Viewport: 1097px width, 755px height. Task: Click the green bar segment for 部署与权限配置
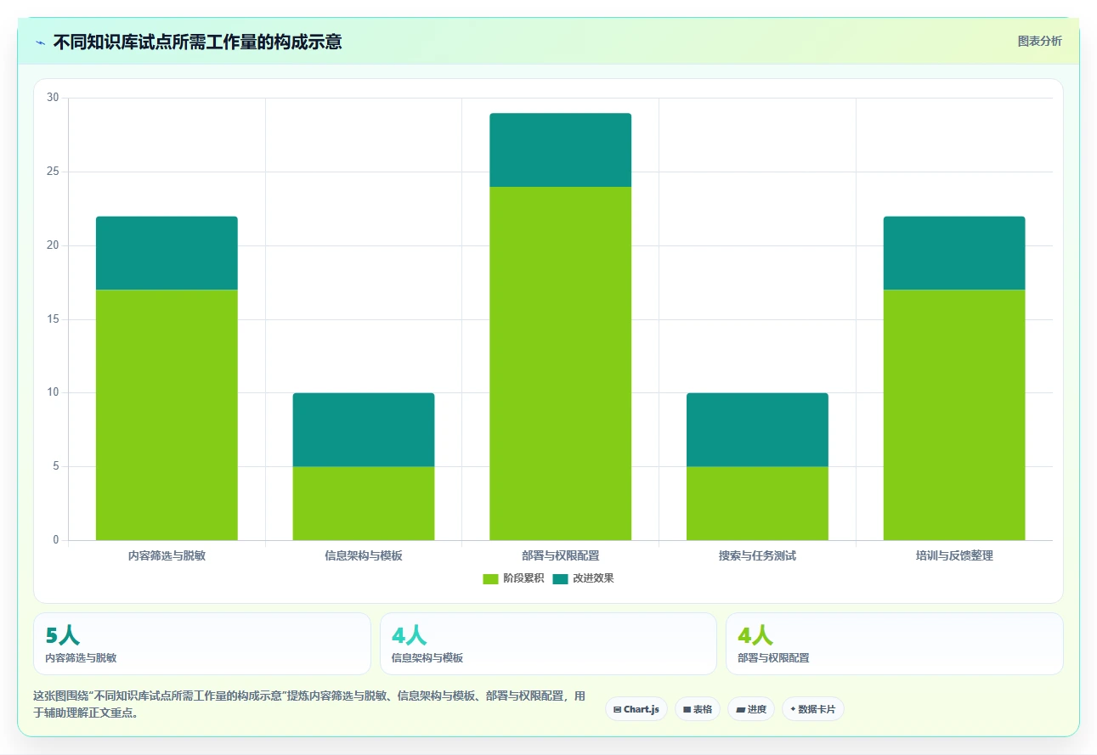[560, 363]
